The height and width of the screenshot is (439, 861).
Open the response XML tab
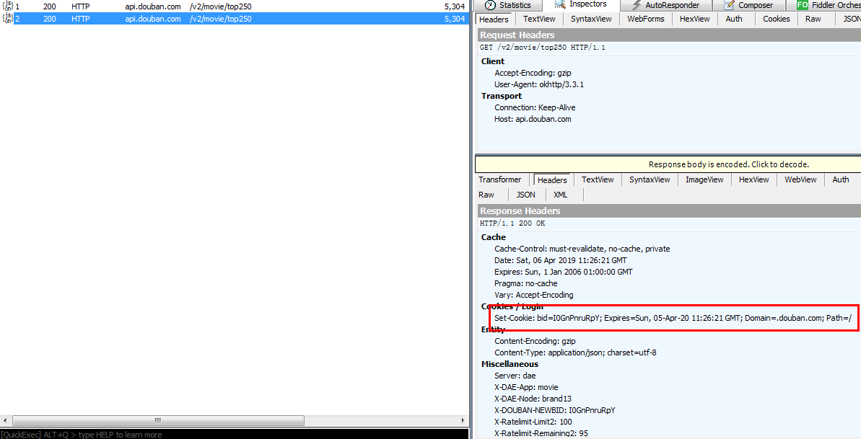(x=561, y=194)
